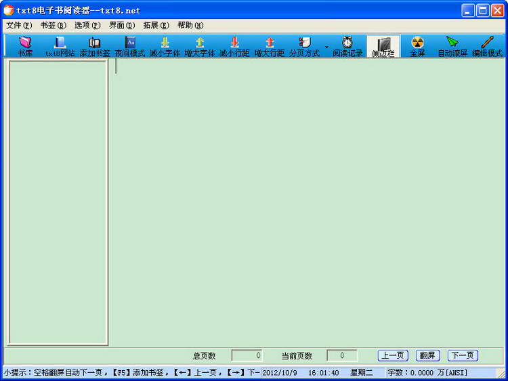Switch to 编辑模式 edit mode

pos(487,46)
